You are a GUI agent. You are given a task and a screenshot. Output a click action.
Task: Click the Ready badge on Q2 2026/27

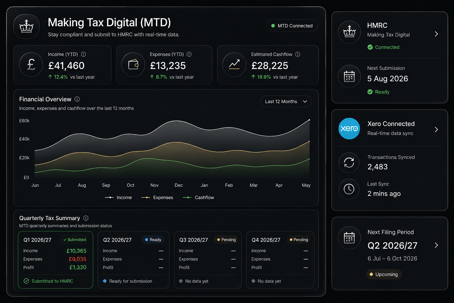pos(153,240)
